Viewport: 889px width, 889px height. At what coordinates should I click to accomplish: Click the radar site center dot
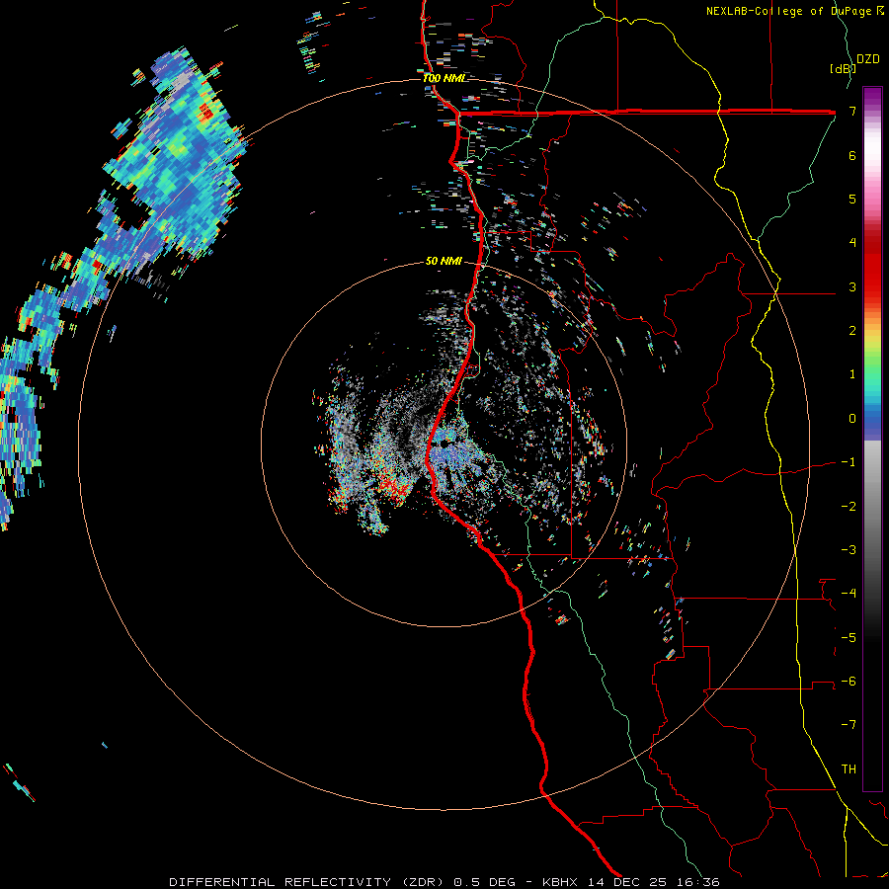click(444, 444)
